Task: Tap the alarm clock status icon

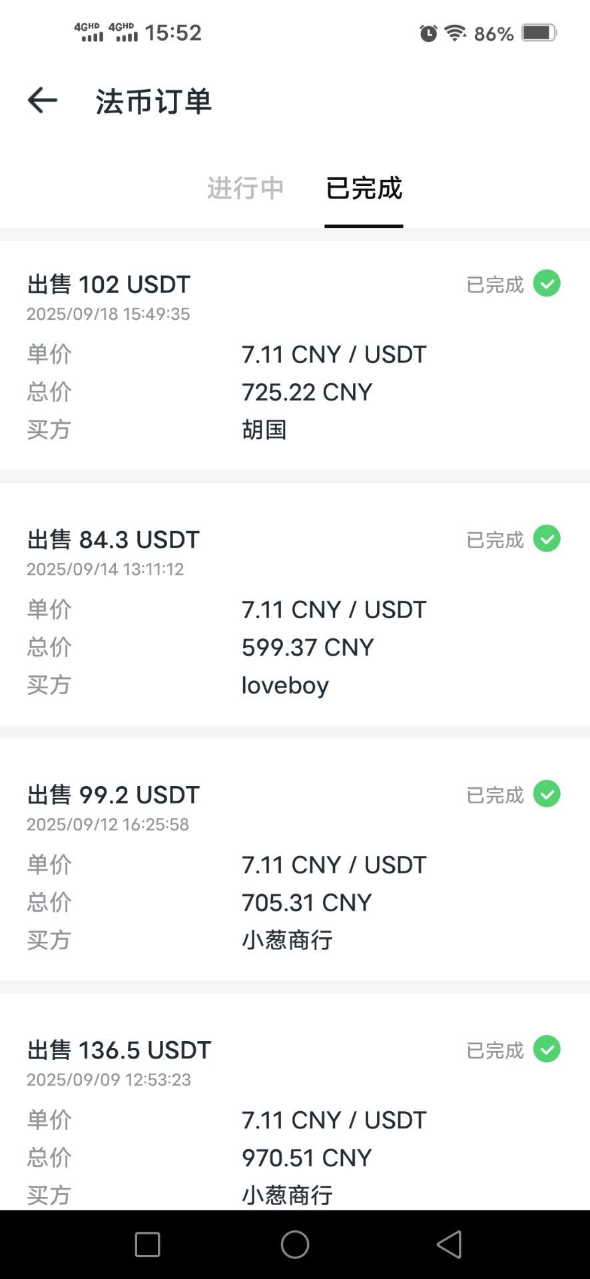Action: (428, 33)
